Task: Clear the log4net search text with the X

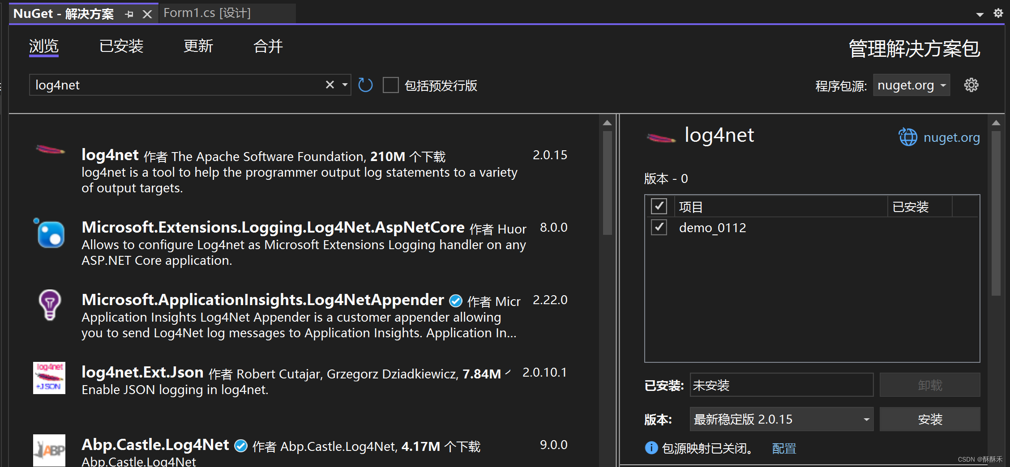Action: [330, 85]
